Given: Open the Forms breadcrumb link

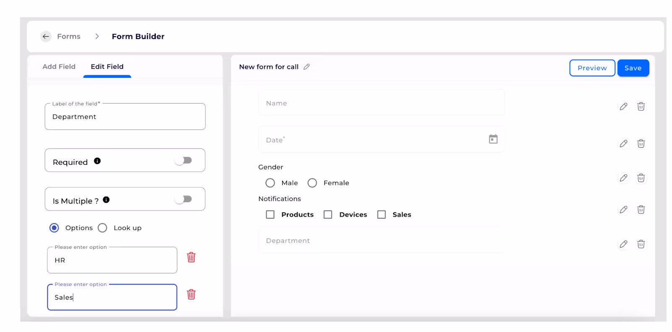Looking at the screenshot, I should pos(69,37).
